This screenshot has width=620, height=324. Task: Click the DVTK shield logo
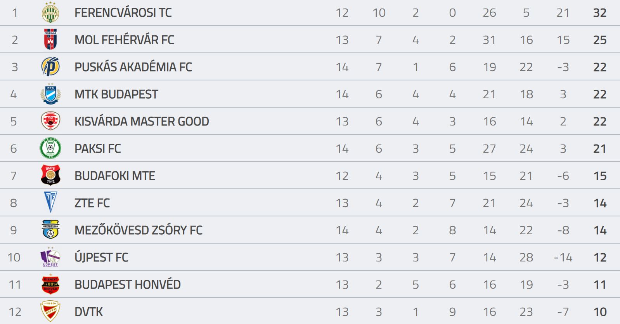[x=50, y=311]
